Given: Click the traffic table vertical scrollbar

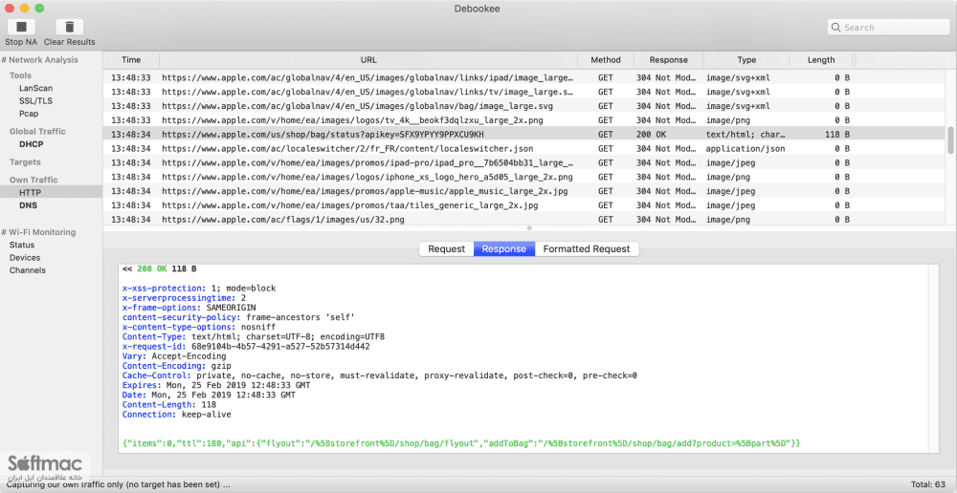Looking at the screenshot, I should pyautogui.click(x=949, y=140).
